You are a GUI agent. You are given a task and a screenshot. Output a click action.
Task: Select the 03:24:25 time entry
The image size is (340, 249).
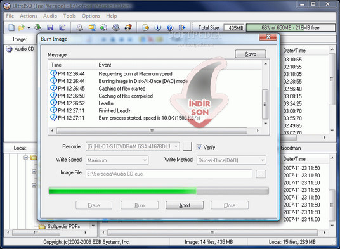292,104
